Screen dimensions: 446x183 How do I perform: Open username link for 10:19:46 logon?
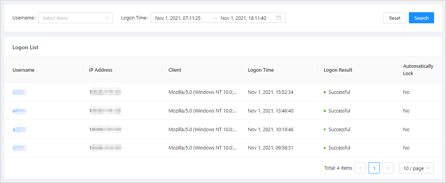[20, 129]
